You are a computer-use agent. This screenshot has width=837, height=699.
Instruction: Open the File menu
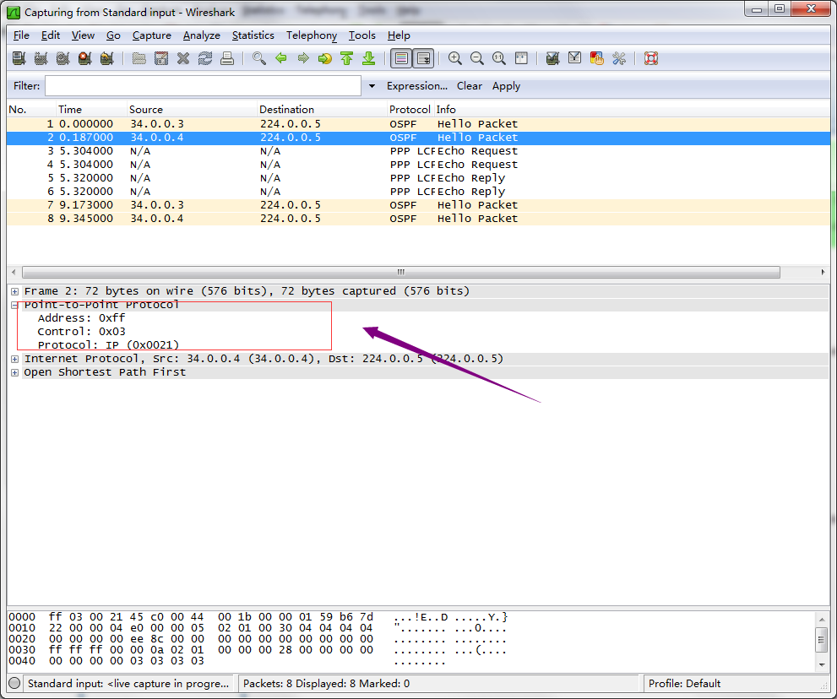coord(21,35)
